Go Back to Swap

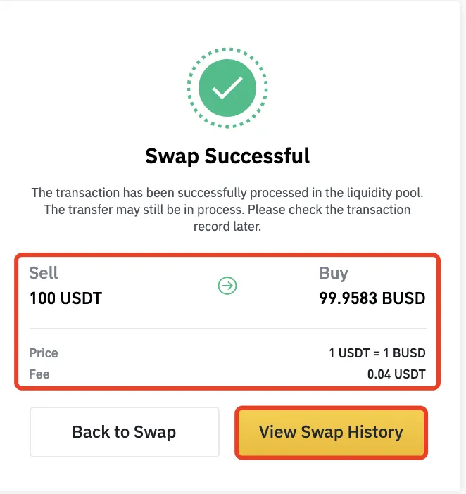(x=125, y=432)
